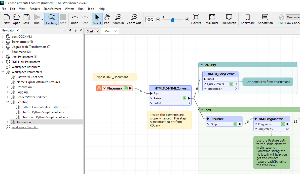This screenshot has width=300, height=174.
Task: Select the XMLXQueryExtractor transformer
Action: point(220,74)
